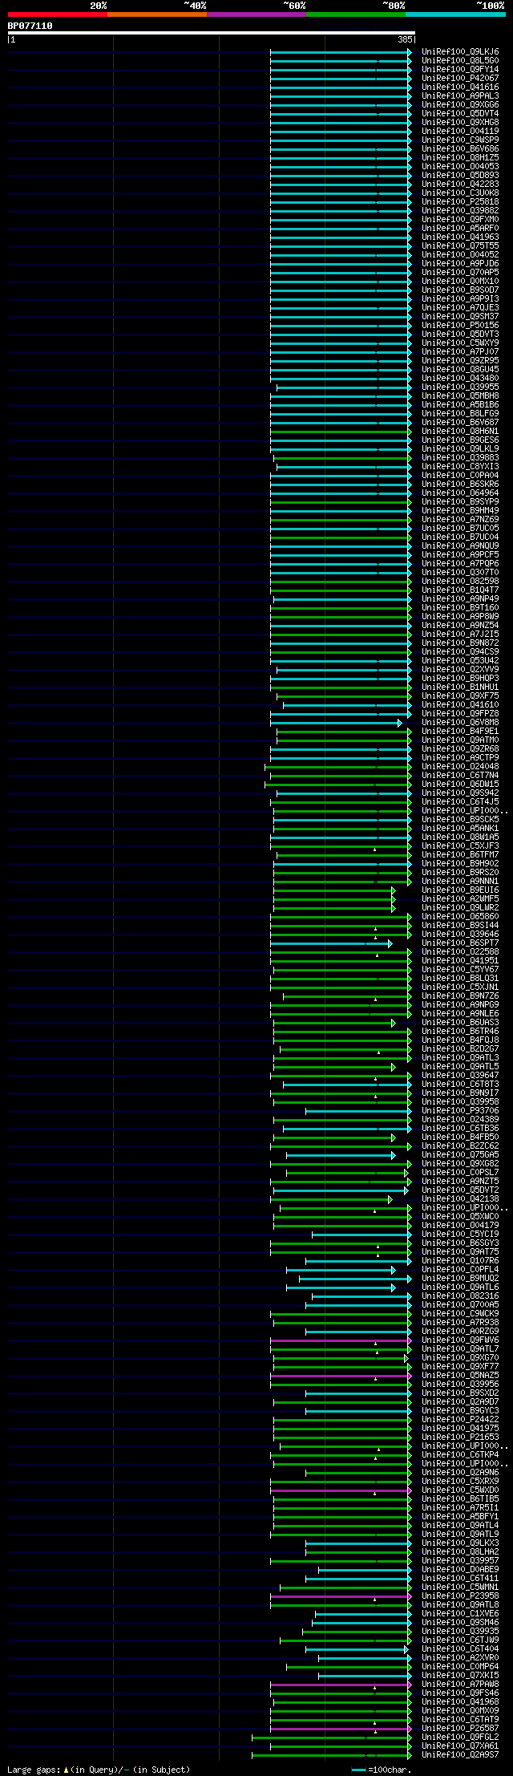This screenshot has height=1776, width=513.
Task: Click the purple ~60% identity legend segment
Action: pos(256,14)
